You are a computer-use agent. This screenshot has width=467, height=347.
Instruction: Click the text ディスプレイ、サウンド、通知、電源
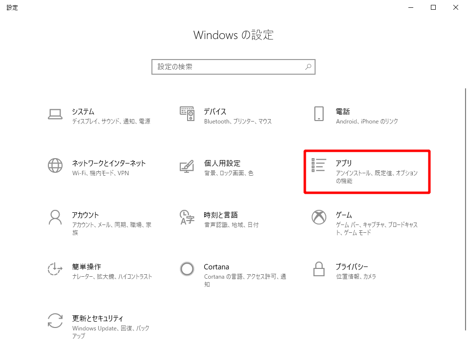tap(111, 122)
